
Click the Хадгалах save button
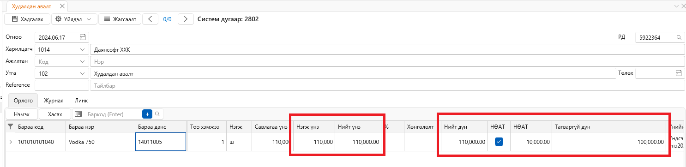click(x=27, y=19)
